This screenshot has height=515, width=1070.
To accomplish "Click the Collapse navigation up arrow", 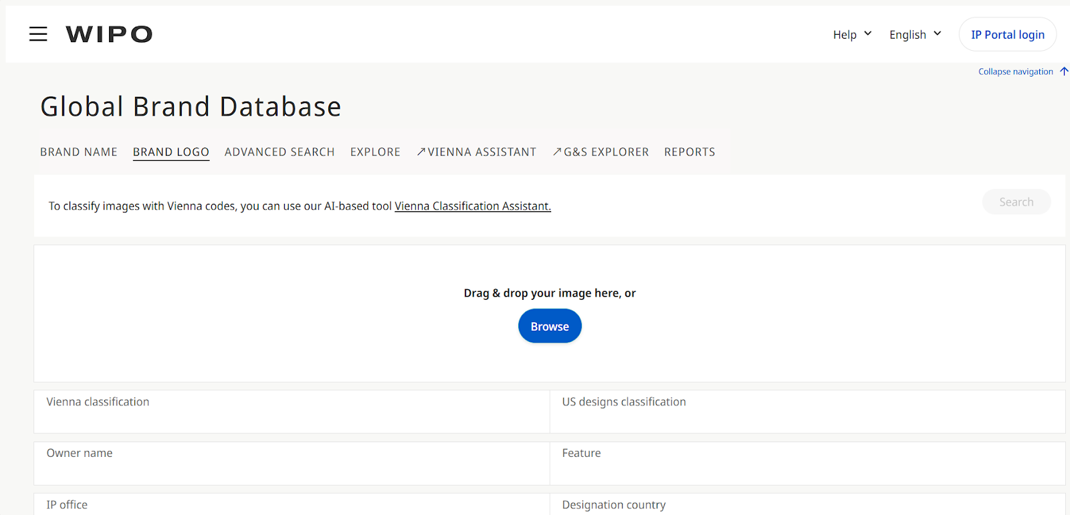I will (1064, 71).
